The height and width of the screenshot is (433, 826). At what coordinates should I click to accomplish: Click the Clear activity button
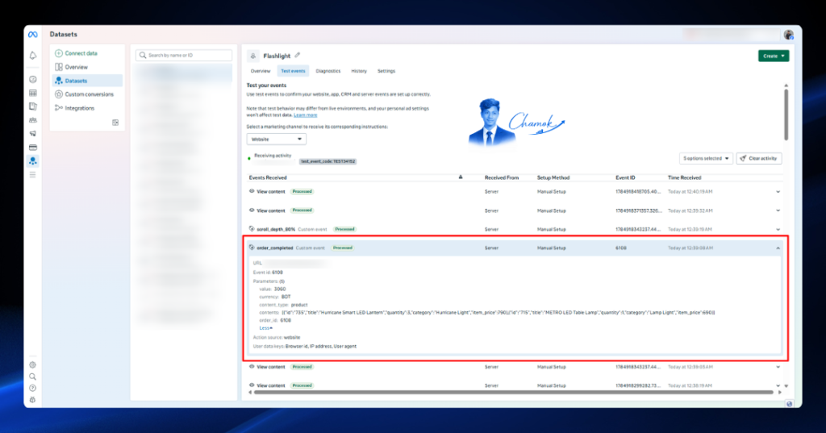point(759,159)
